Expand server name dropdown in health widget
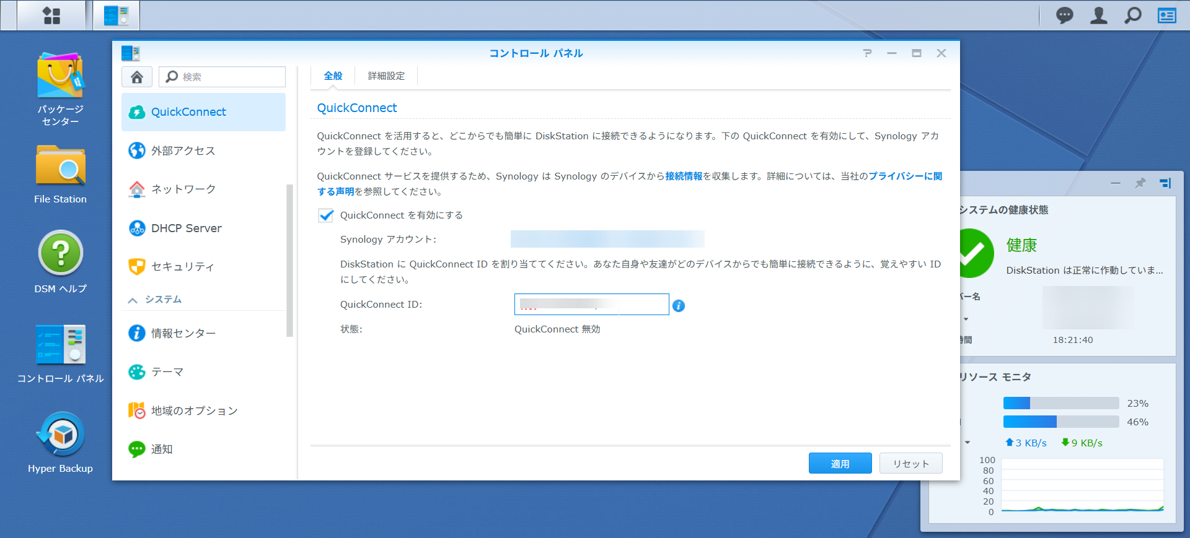The height and width of the screenshot is (538, 1190). coord(966,319)
